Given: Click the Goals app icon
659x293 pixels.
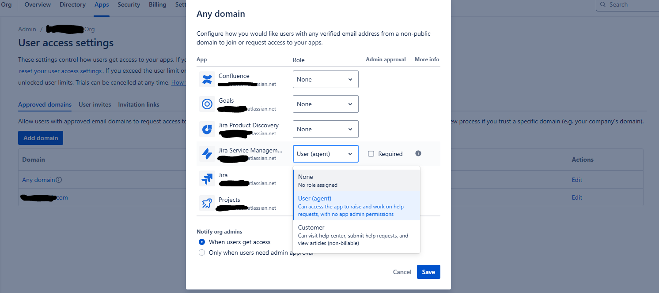Looking at the screenshot, I should tap(207, 104).
